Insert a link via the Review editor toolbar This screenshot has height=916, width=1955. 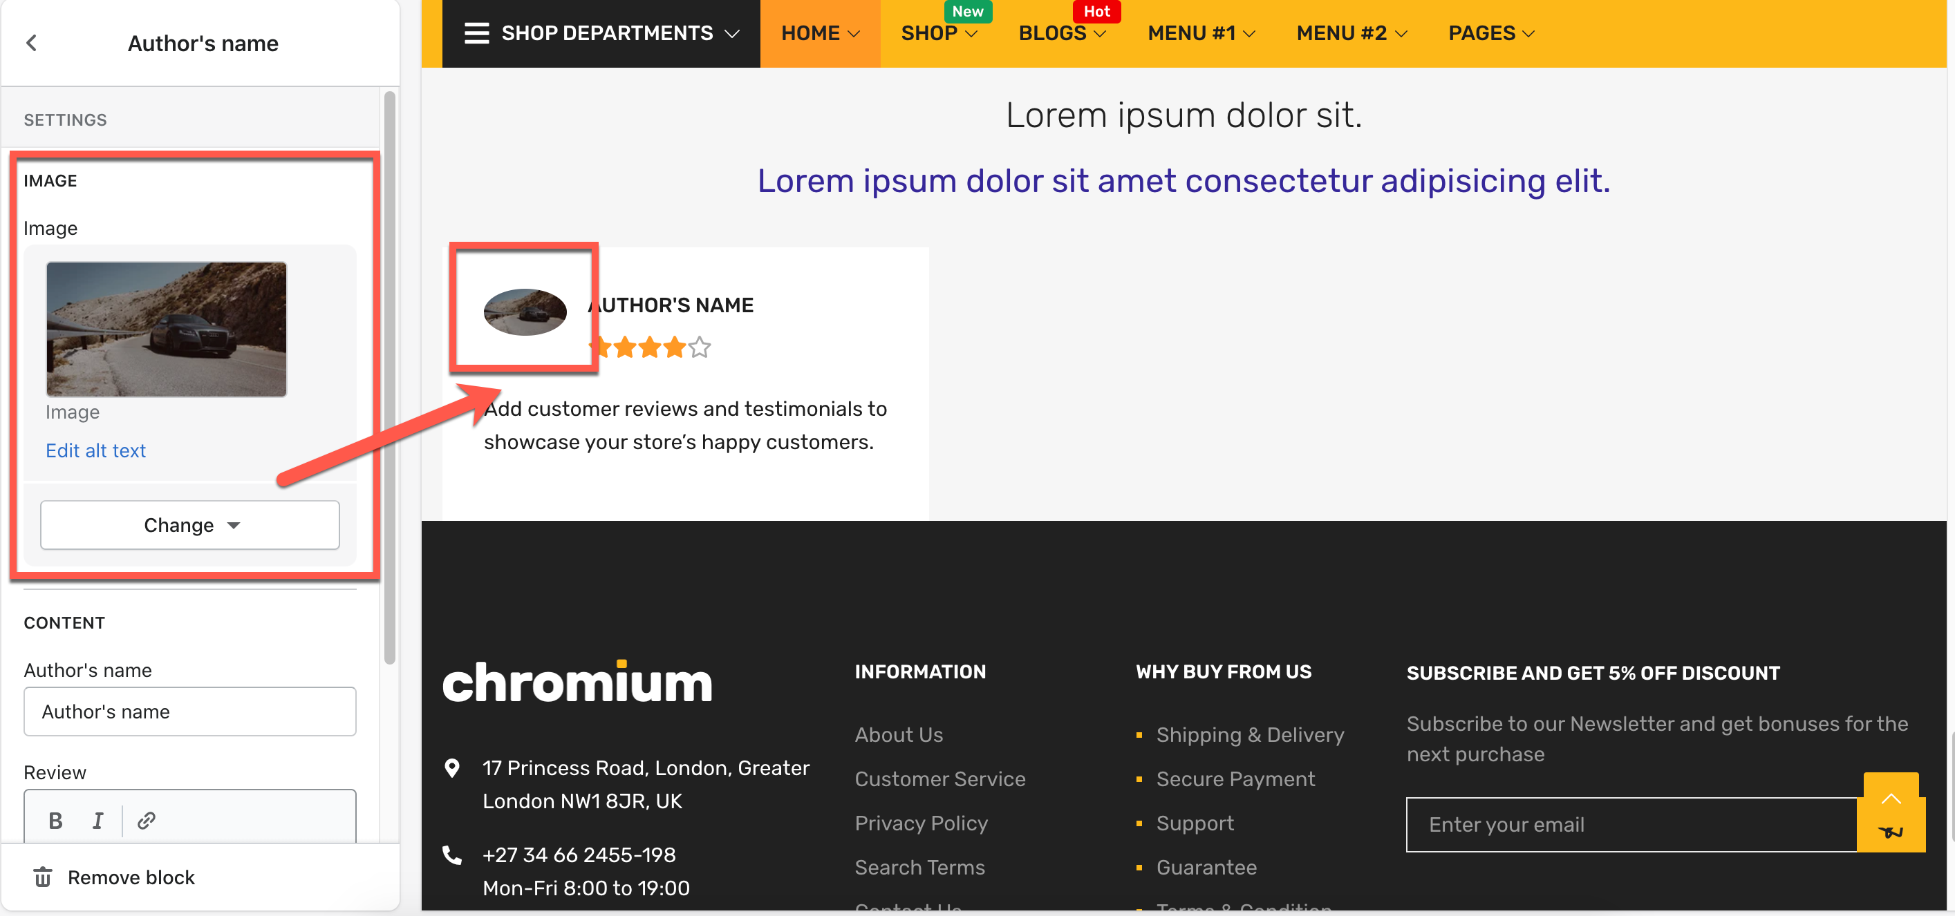click(147, 821)
